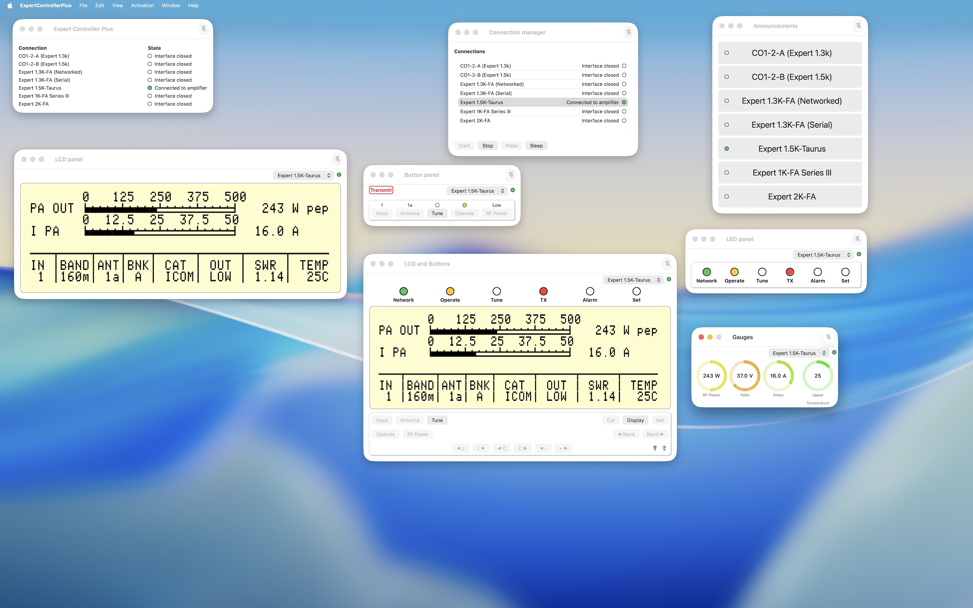The image size is (973, 608).
Task: Open amplifier dropdown in LCD and Buttons window
Action: (633, 280)
